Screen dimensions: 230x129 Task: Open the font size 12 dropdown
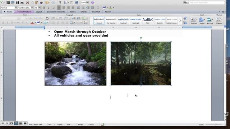pyautogui.click(x=39, y=8)
